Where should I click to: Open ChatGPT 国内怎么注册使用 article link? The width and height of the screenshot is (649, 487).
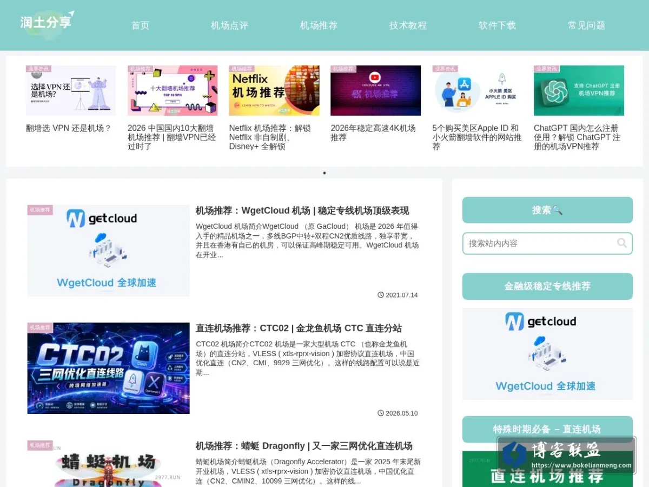577,137
